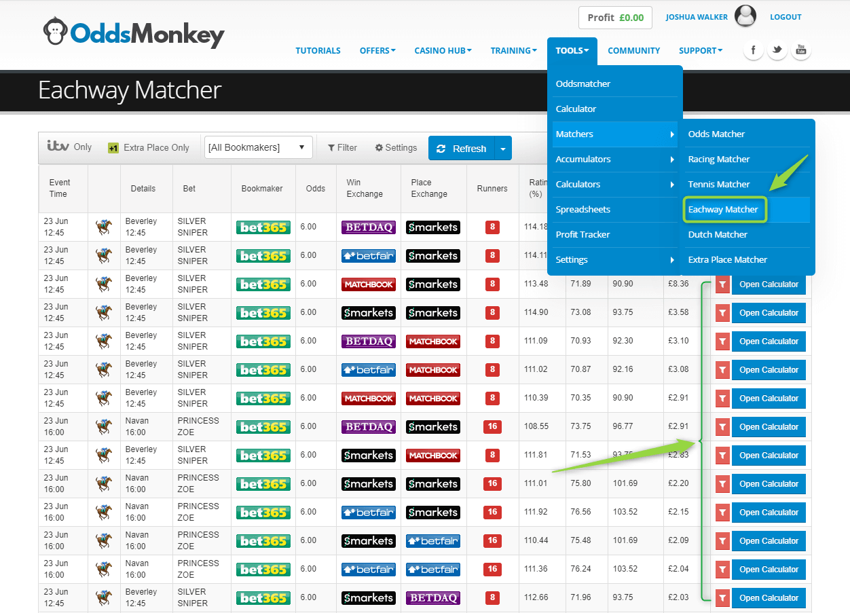Click horse icon in rating 108.55 row
The image size is (850, 613).
(x=104, y=427)
